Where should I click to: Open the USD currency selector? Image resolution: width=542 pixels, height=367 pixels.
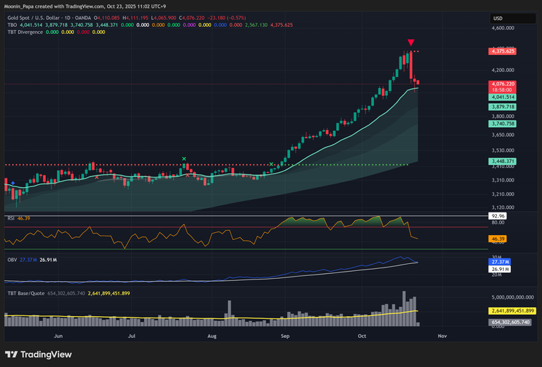pyautogui.click(x=498, y=18)
